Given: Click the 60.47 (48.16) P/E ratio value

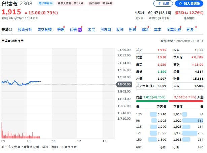Looking at the screenshot, I should [160, 13].
